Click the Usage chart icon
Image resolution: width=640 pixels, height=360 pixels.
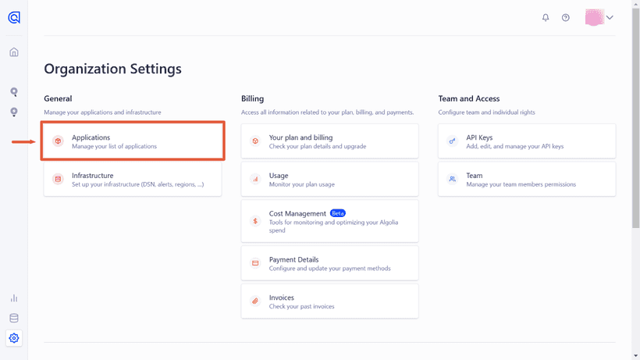[255, 179]
